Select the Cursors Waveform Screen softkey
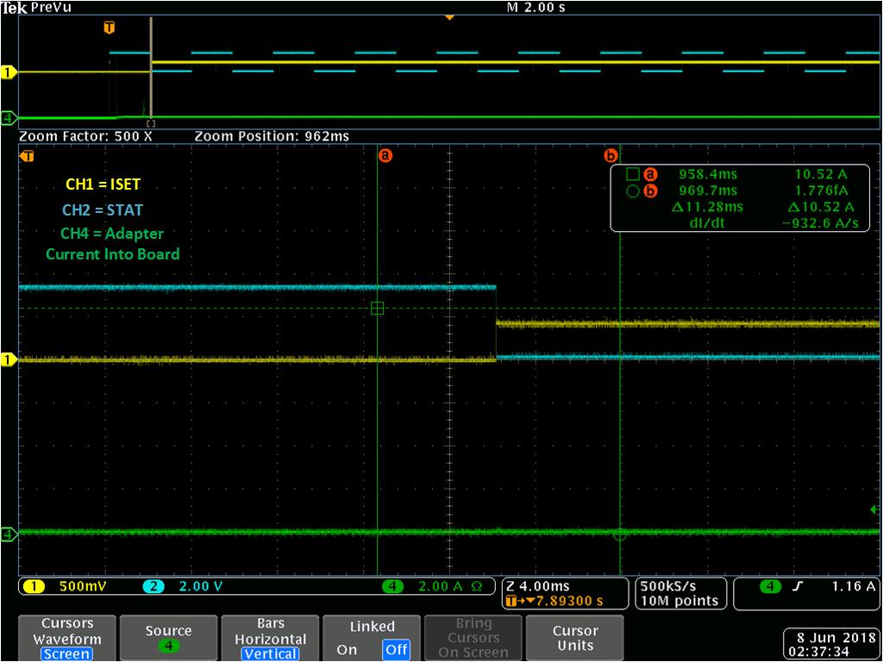 pos(67,638)
